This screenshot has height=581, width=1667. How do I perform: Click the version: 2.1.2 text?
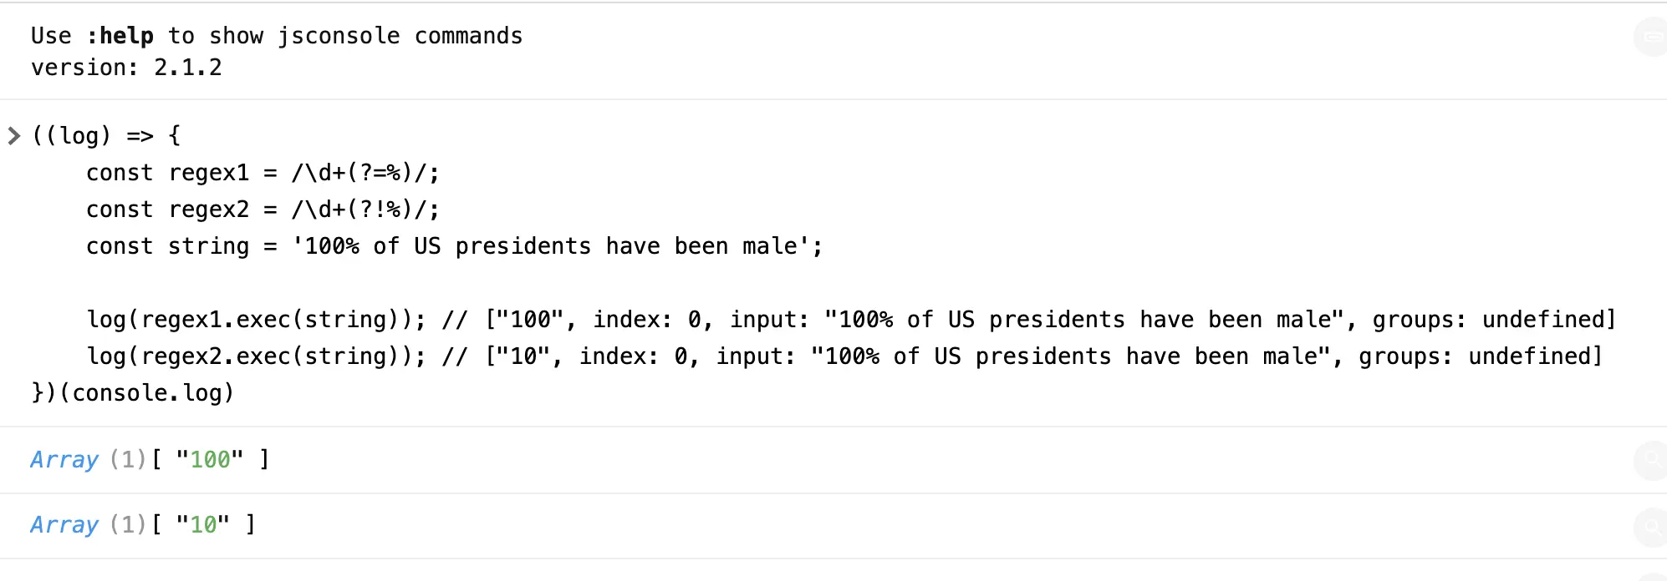(x=126, y=68)
